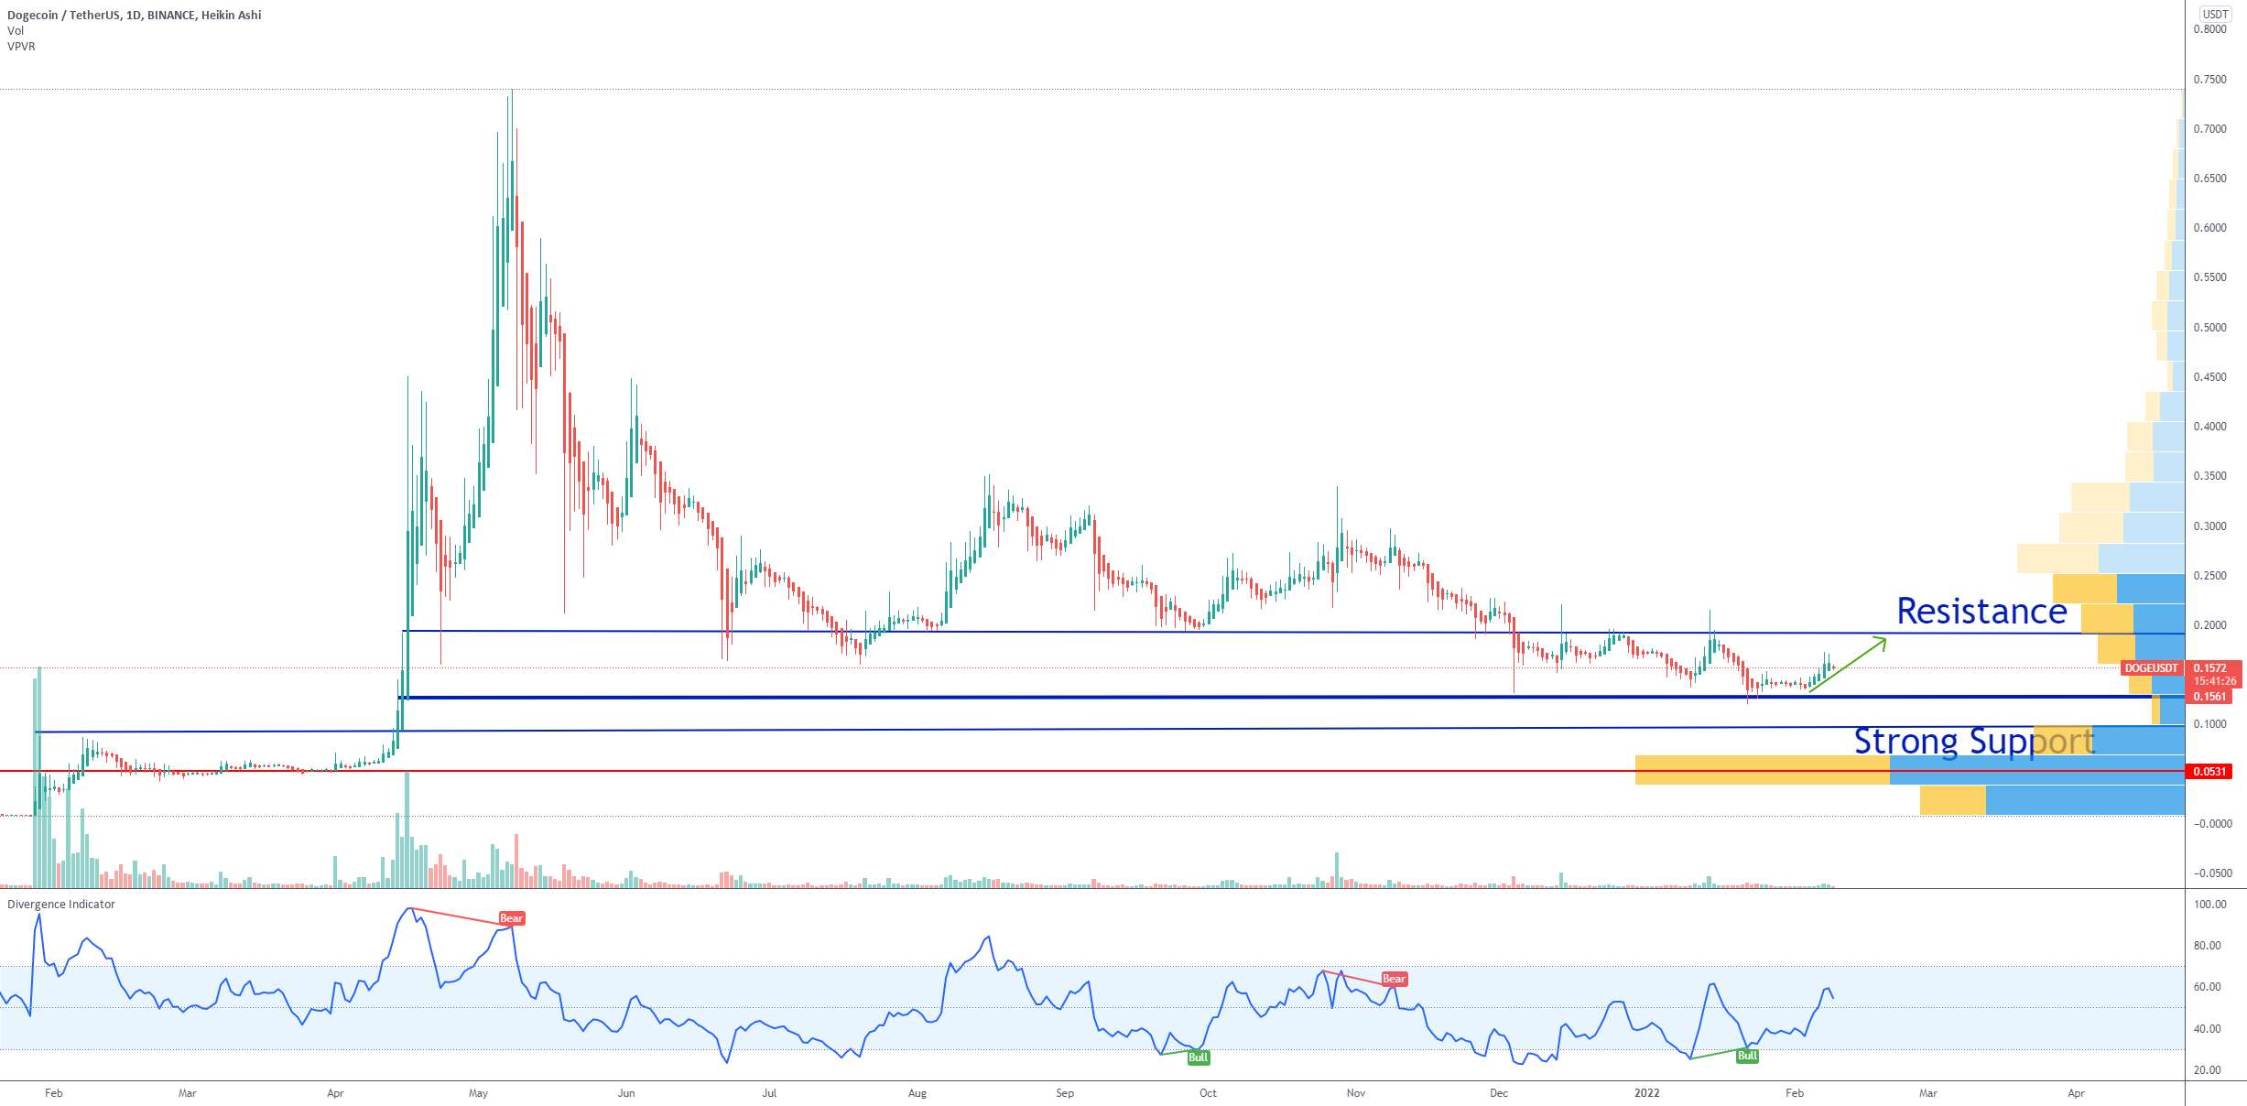Click the 0.5000 price axis label
This screenshot has height=1106, width=2247.
pos(2210,328)
